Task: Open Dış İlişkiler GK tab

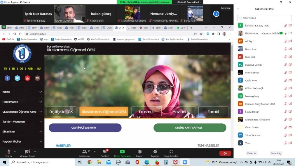Action: point(61,111)
